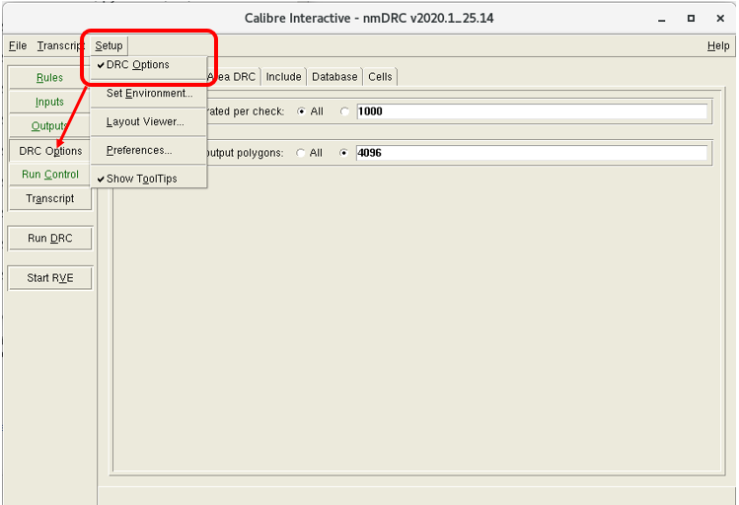Click the Rules sidebar button
739x505 pixels.
pos(49,77)
